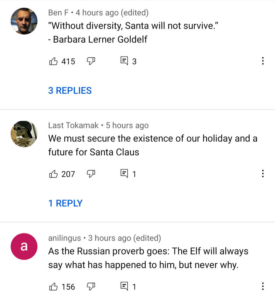This screenshot has height=303, width=275.
Task: Expand the 3 REPLIES thread
Action: [x=70, y=91]
